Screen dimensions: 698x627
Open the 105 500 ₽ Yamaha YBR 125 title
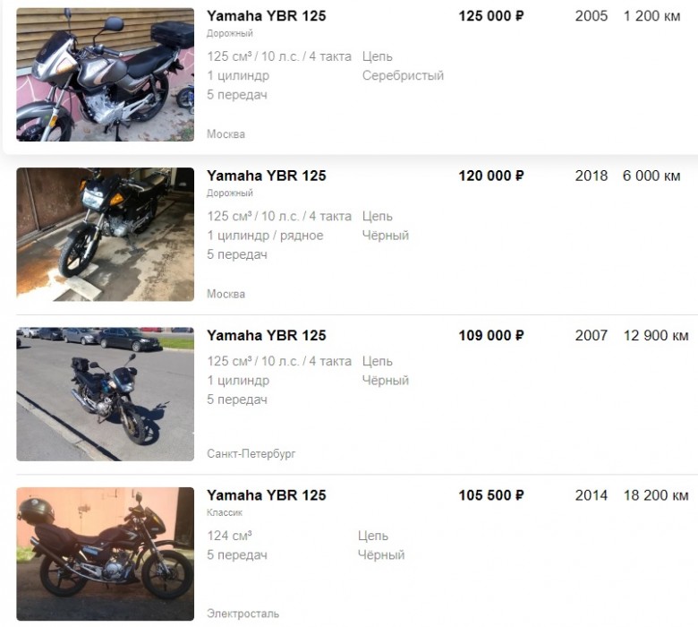pos(266,495)
